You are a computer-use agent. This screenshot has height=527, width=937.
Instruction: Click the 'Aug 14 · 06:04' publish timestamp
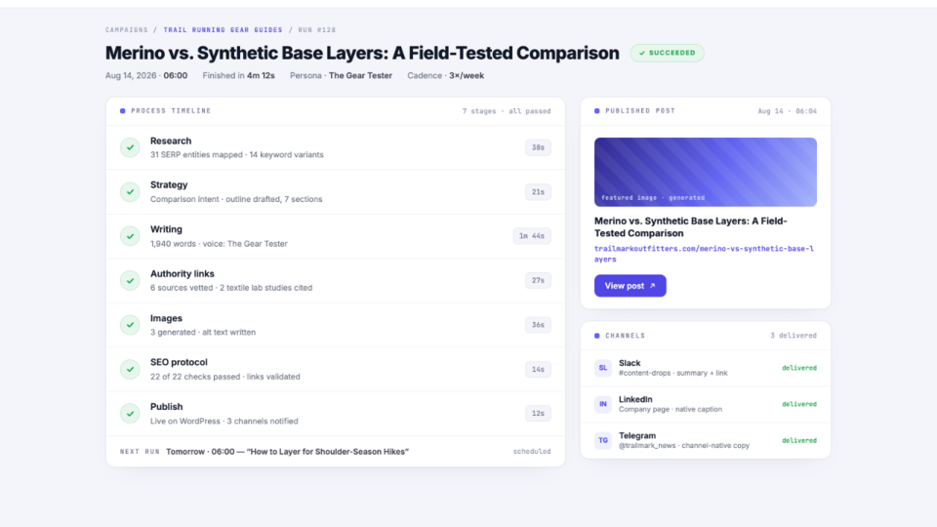(x=787, y=111)
